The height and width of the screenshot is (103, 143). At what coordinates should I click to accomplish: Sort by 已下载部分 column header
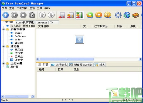point(103,26)
